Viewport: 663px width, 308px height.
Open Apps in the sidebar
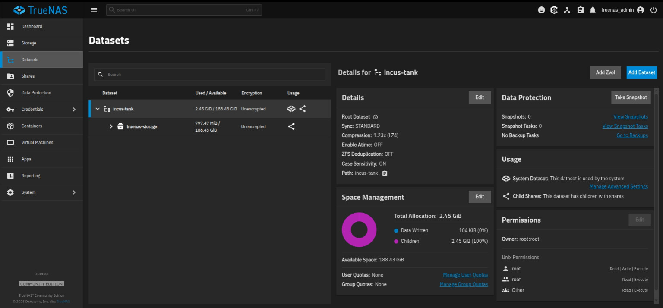click(x=41, y=159)
